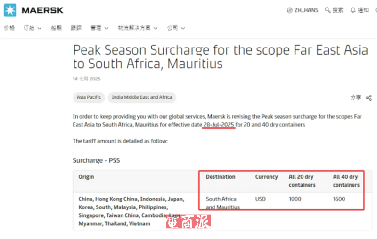Click the MAERSK wordmark
The width and height of the screenshot is (377, 239).
coord(42,10)
